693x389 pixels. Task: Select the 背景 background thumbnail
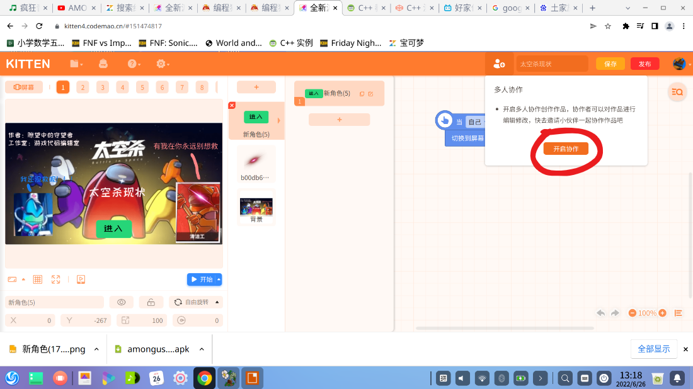click(256, 208)
